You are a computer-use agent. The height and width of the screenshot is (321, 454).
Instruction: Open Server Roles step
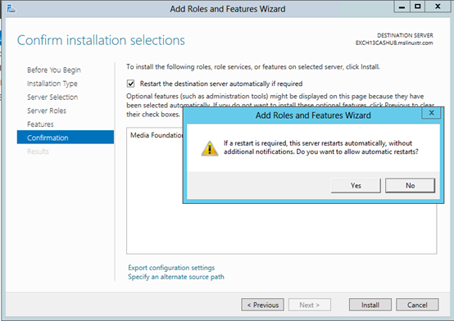[47, 111]
